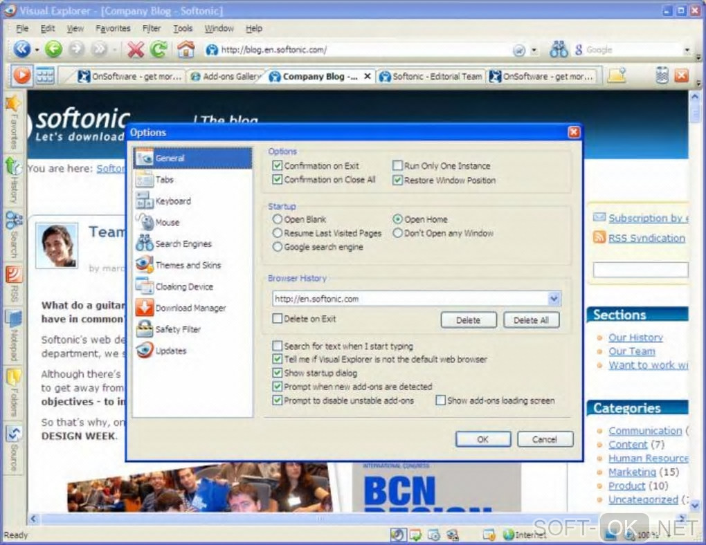This screenshot has height=545, width=706.
Task: Click the author photo thumbnail
Action: 57,246
